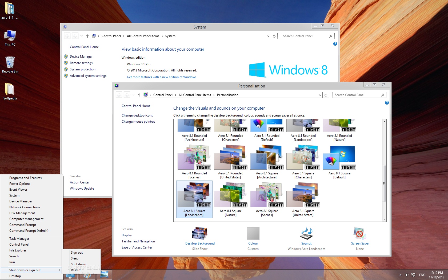Click the help icon in the System window
This screenshot has height=280, width=448.
pyautogui.click(x=335, y=44)
